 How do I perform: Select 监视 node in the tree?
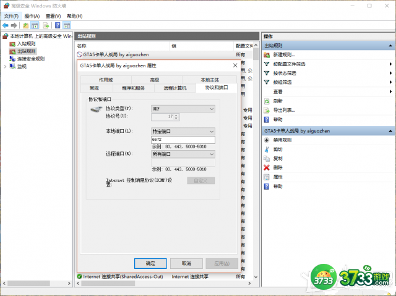click(x=22, y=67)
